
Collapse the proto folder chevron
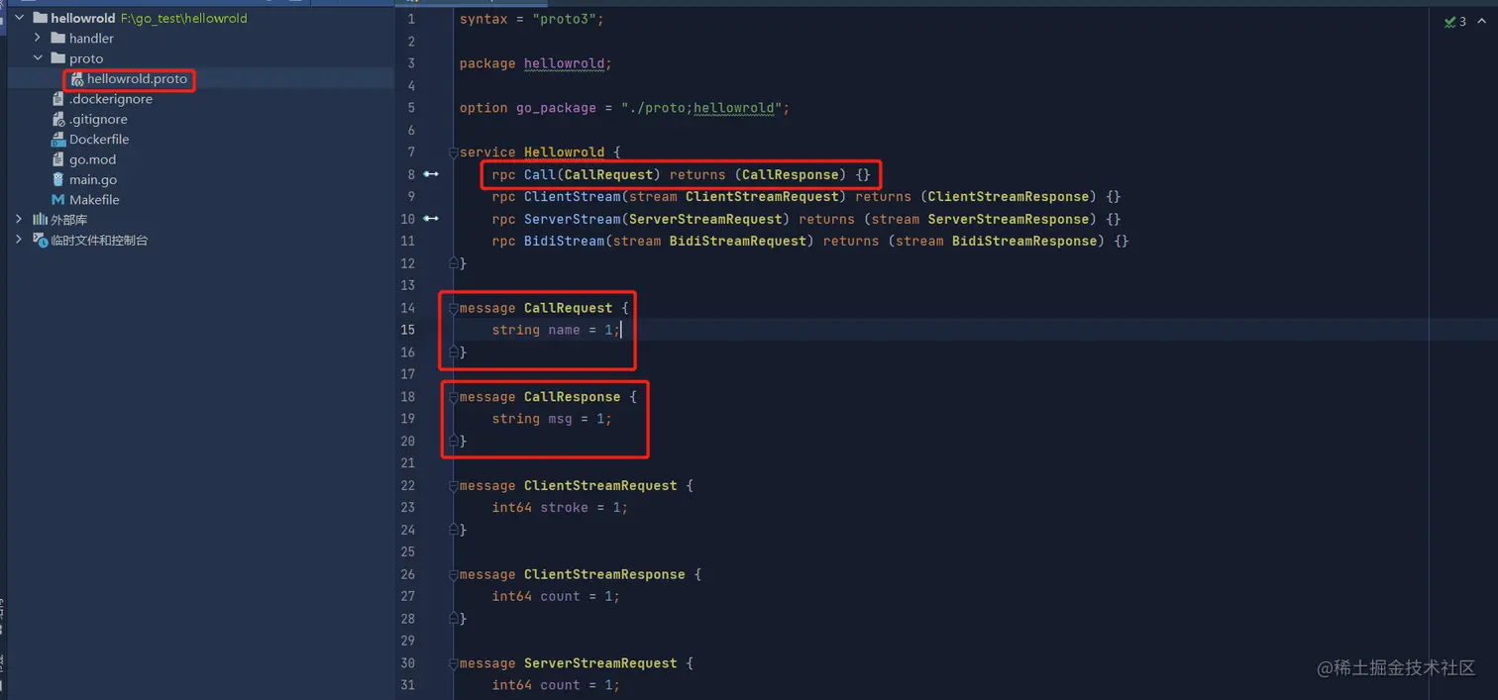click(38, 58)
